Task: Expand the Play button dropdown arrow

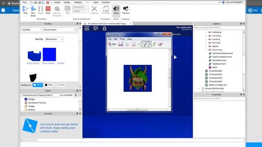Action: coord(25,16)
